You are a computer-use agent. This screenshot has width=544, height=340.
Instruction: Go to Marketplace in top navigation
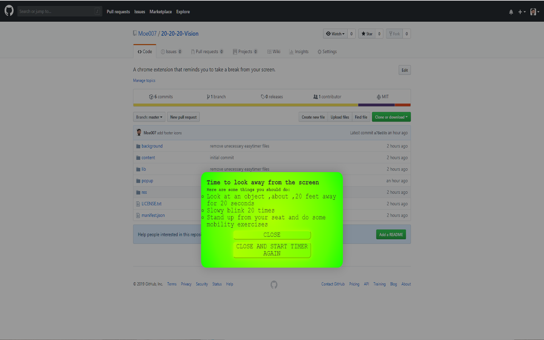(x=161, y=12)
